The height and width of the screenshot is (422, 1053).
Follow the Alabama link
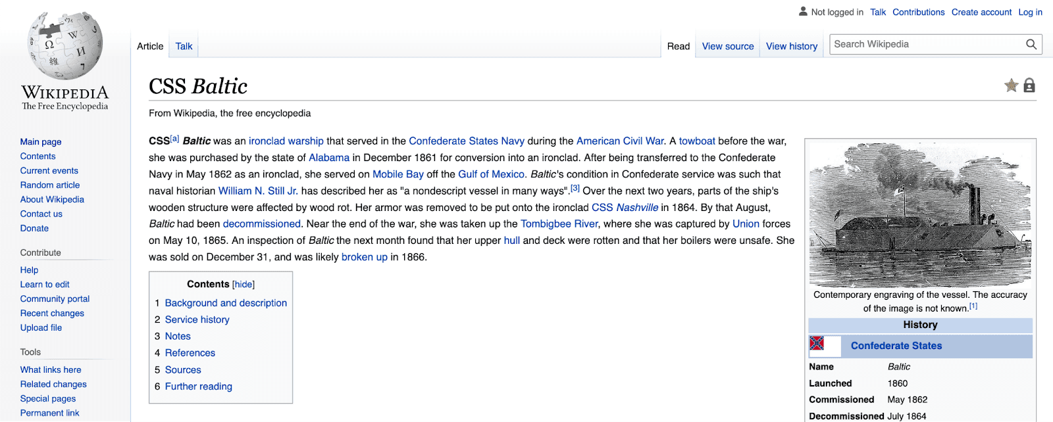click(x=329, y=158)
